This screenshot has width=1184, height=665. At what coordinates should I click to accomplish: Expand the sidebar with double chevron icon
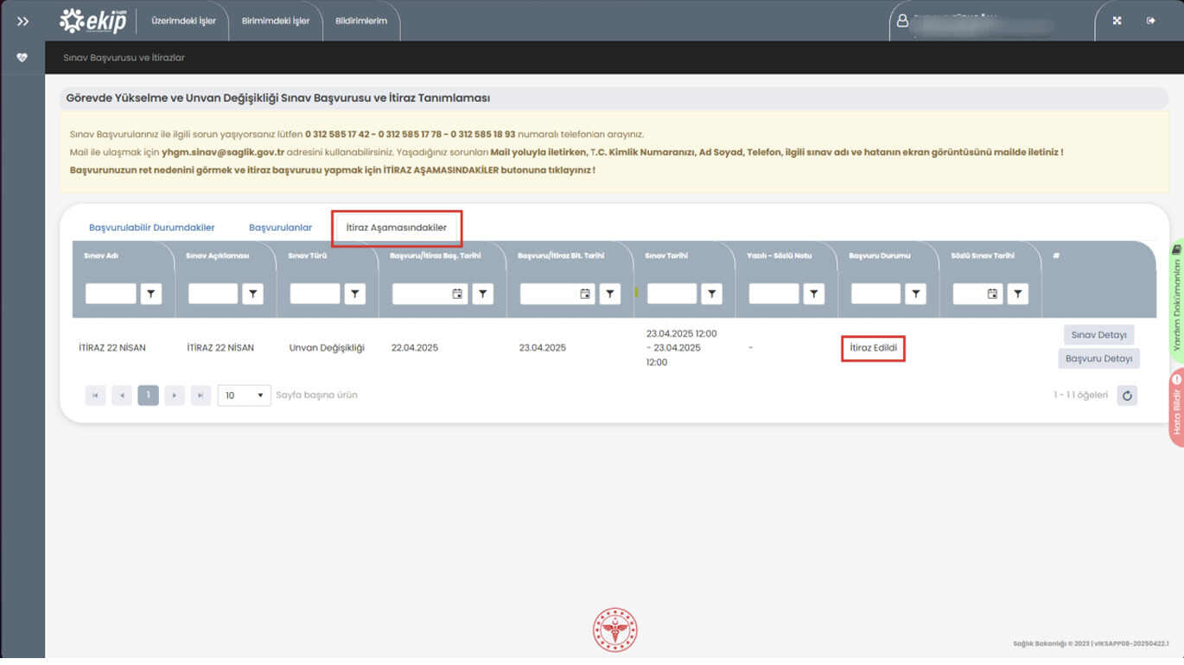click(22, 22)
